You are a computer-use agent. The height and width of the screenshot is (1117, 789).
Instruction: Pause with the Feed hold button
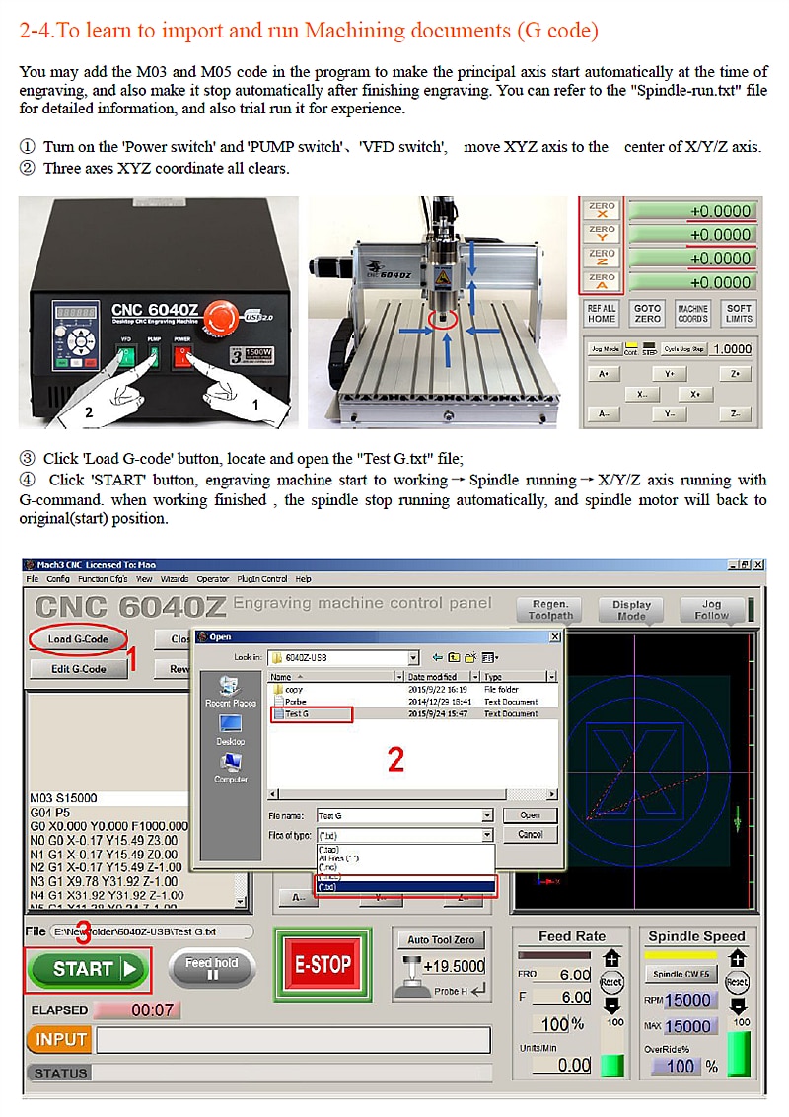tap(211, 968)
